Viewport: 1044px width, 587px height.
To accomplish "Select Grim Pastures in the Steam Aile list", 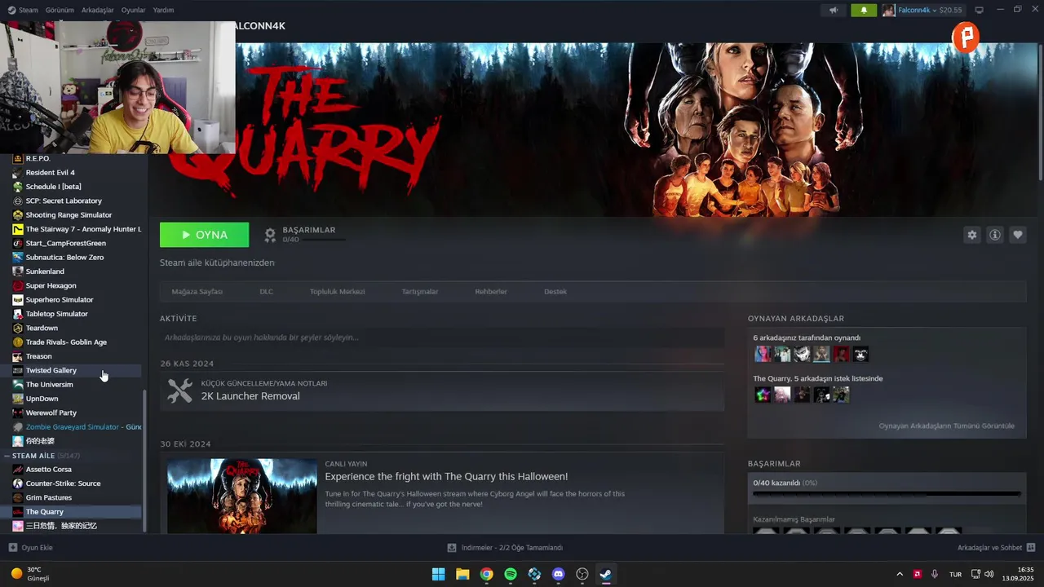I will click(x=48, y=497).
